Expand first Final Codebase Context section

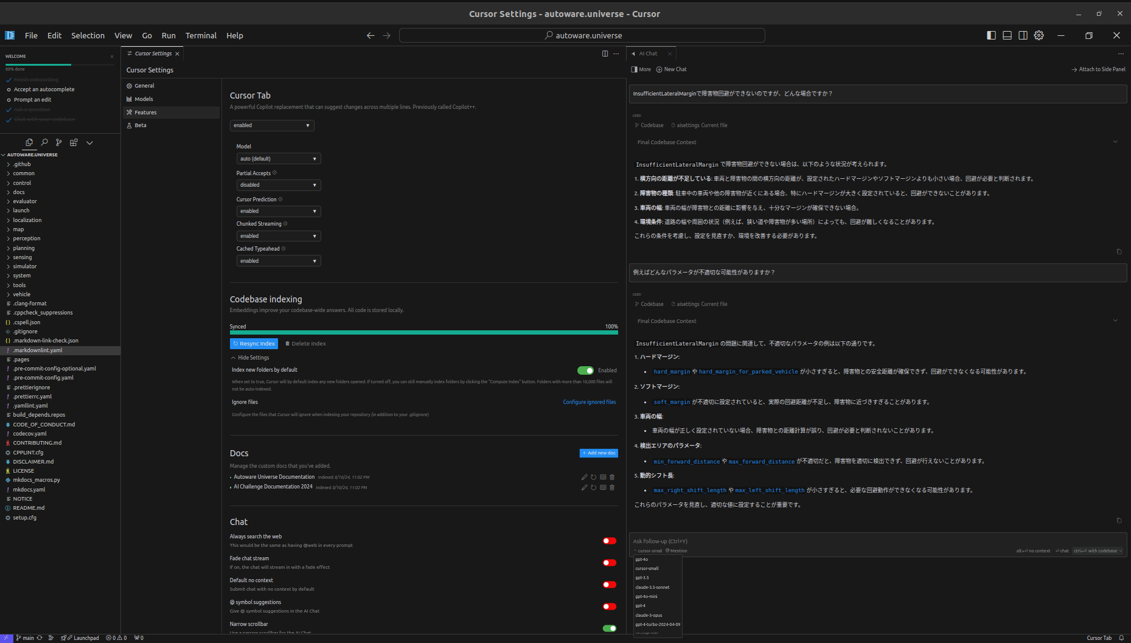tap(877, 142)
